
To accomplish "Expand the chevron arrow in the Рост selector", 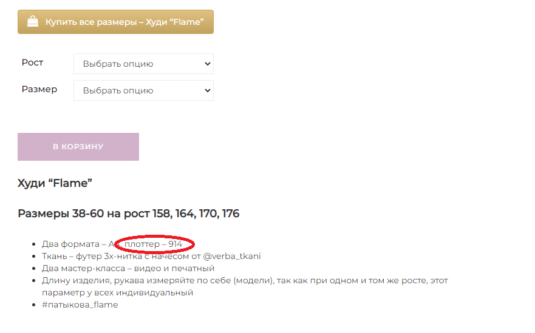I will coord(207,64).
